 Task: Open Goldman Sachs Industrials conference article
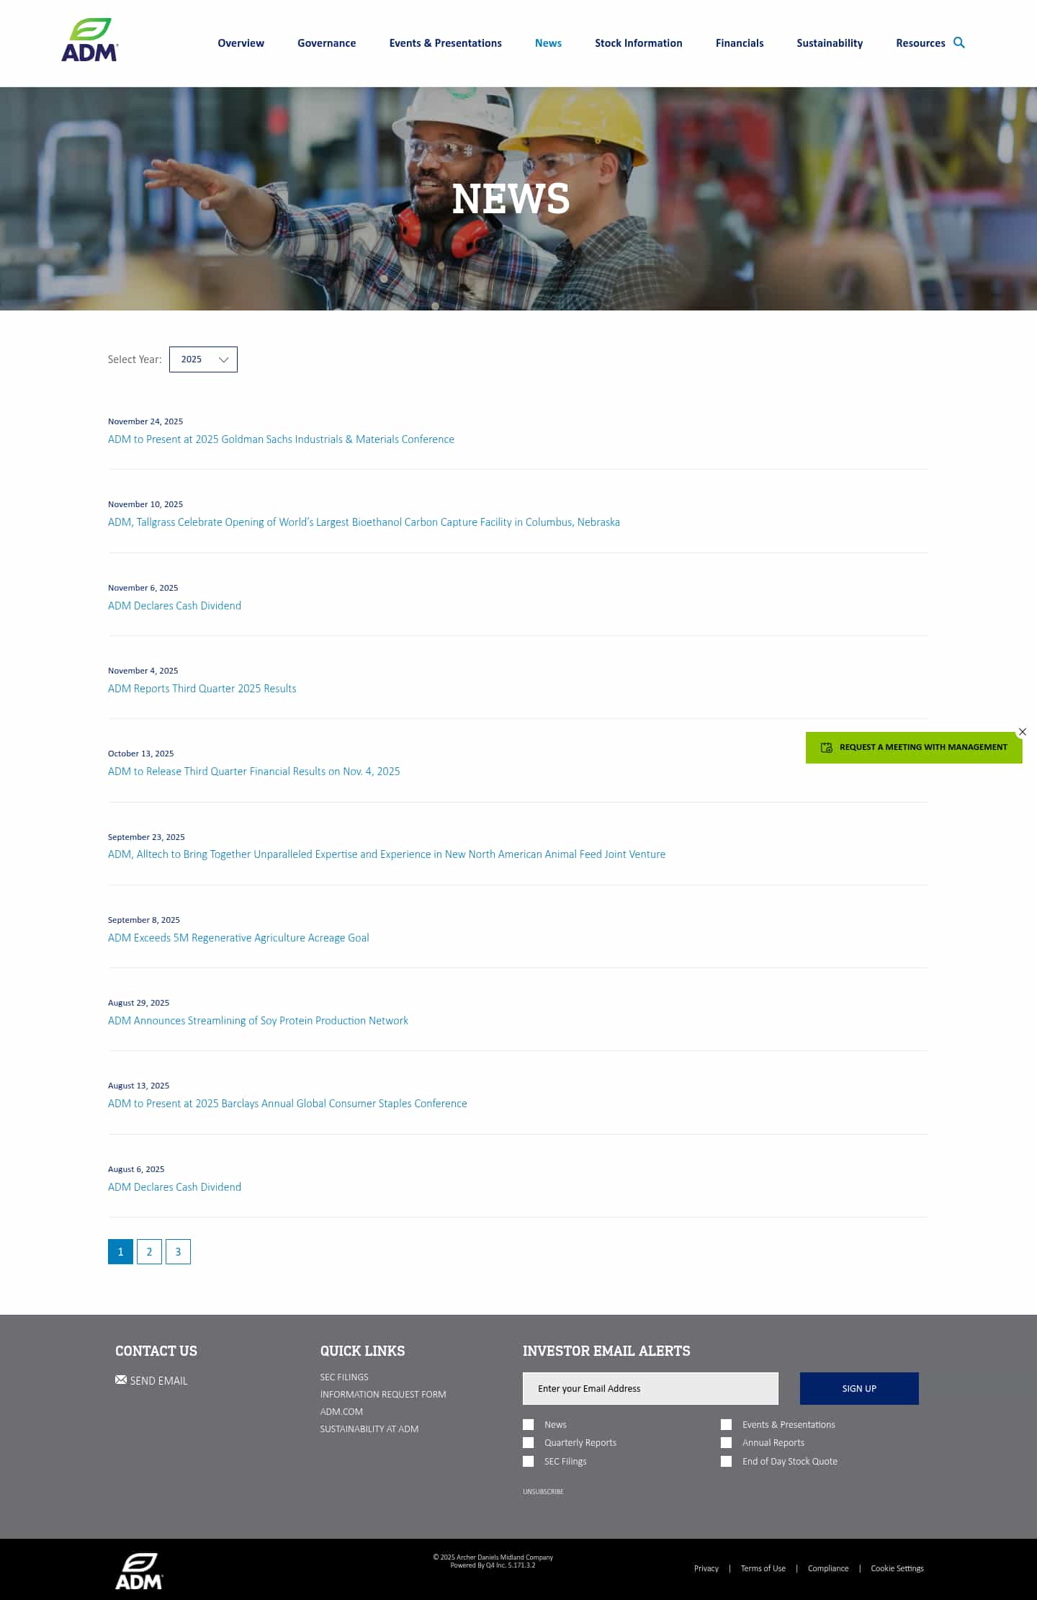coord(281,439)
